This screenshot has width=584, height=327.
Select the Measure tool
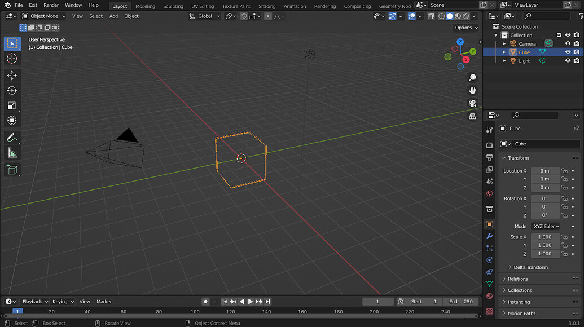tap(12, 153)
